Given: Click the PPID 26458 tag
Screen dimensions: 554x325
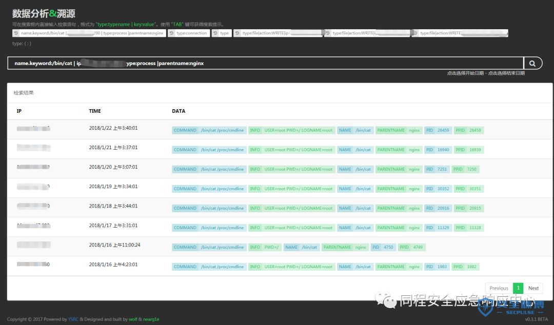Looking at the screenshot, I should [468, 130].
